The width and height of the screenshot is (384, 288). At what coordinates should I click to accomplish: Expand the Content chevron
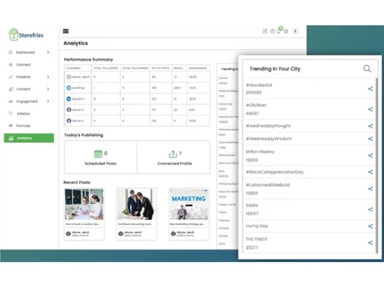point(48,89)
